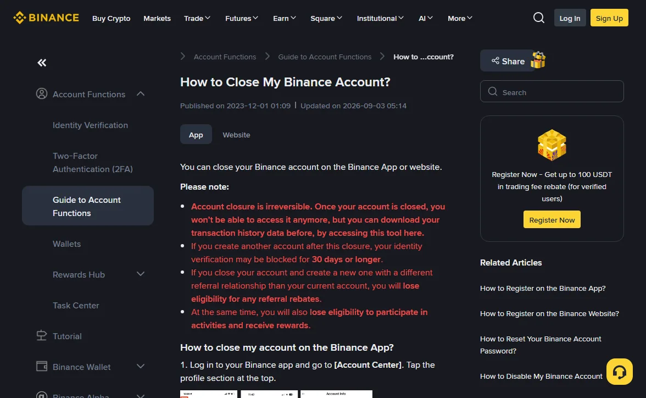Viewport: 646px width, 398px height.
Task: Open the Futures dropdown menu
Action: pyautogui.click(x=242, y=18)
